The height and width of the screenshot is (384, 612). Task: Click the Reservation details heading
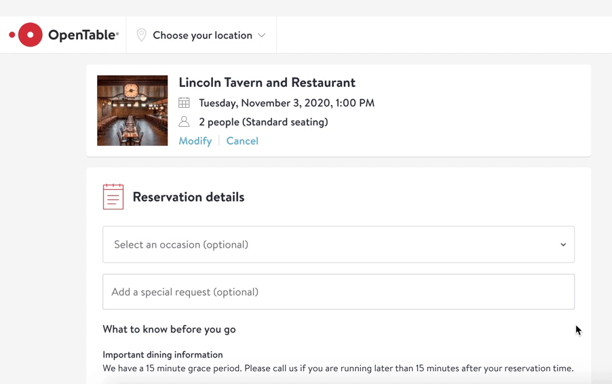(188, 197)
